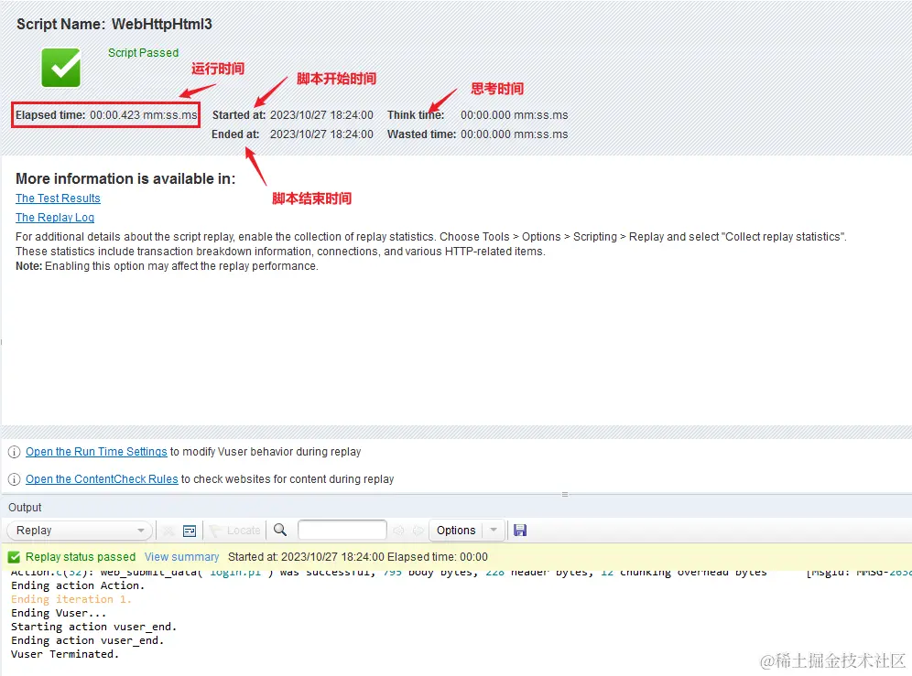
Task: Click the find previous arrow icon
Action: tap(398, 531)
